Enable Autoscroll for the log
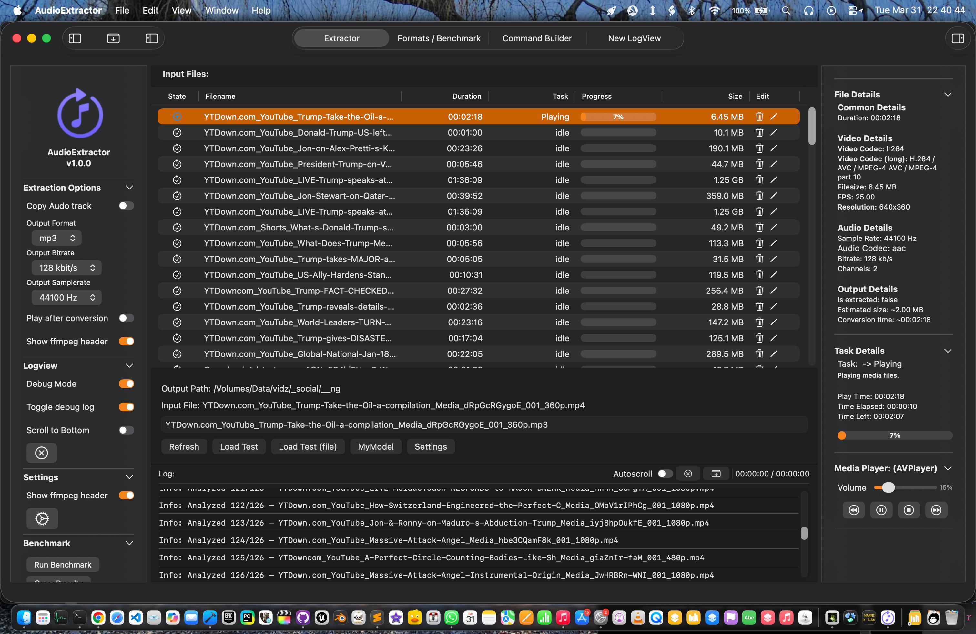The height and width of the screenshot is (634, 976). coord(665,474)
